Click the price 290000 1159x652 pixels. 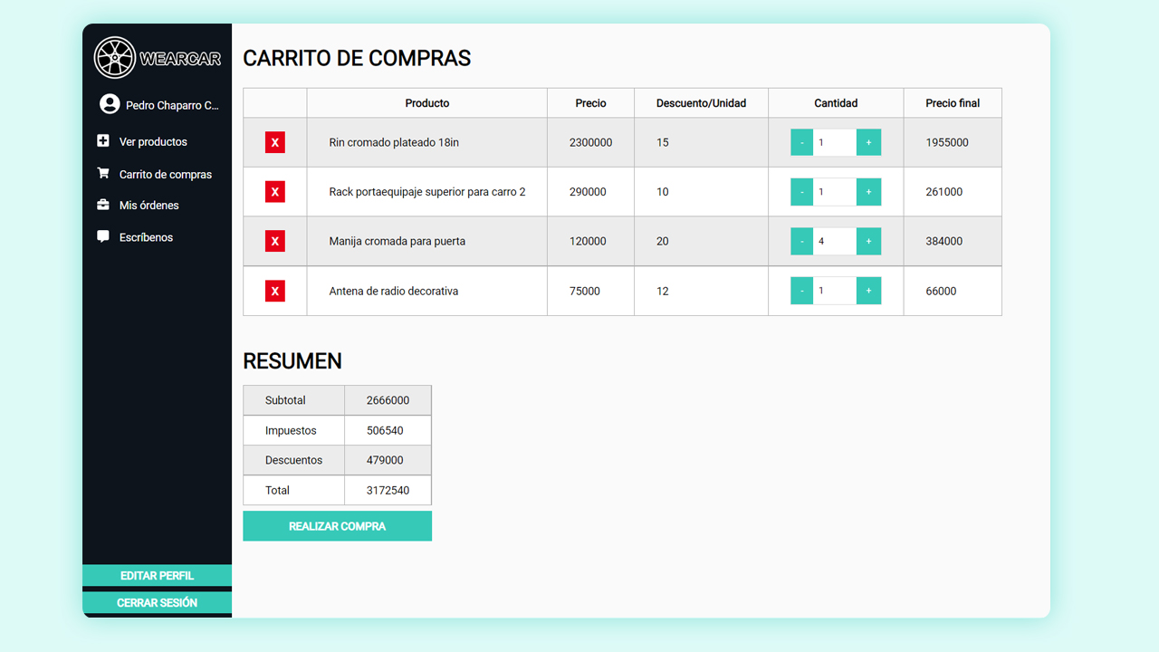(x=588, y=192)
